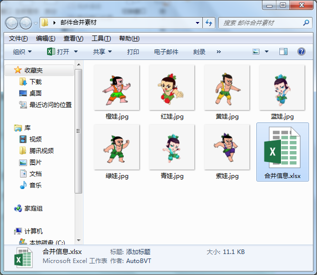Screen dimensions: 317x275
Task: Click the blue help question icon
Action: pyautogui.click(x=301, y=51)
